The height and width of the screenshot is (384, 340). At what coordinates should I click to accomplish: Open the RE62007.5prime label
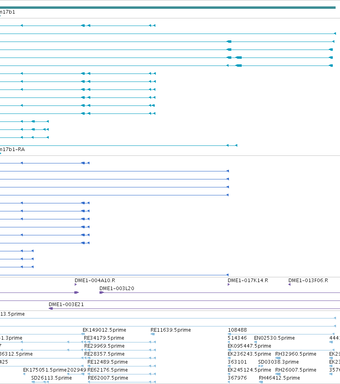point(108,378)
